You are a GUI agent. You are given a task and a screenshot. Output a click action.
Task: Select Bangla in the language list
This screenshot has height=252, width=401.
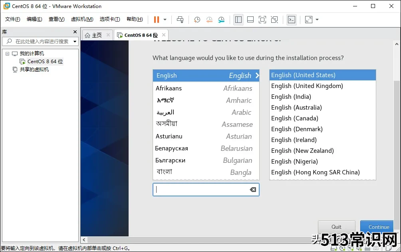point(206,173)
